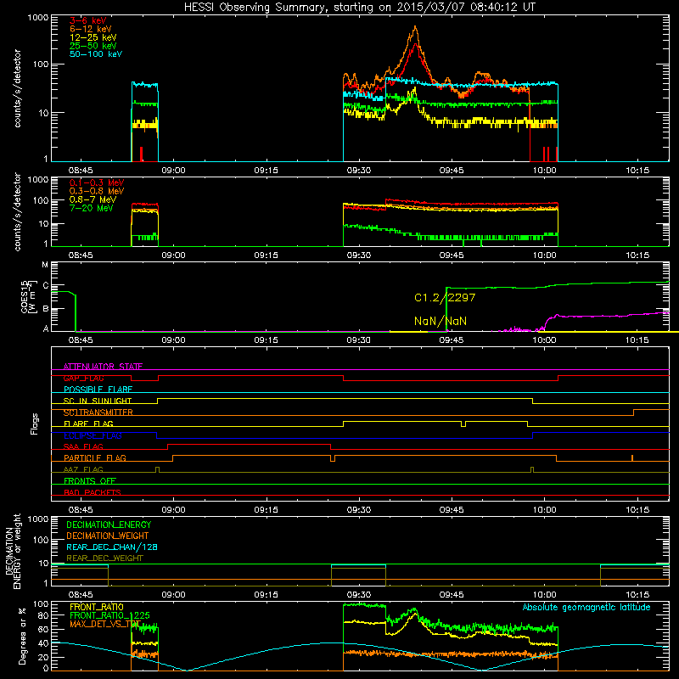Click 09:15 tick label under Flags panel
This screenshot has height=679, width=679.
coord(266,510)
